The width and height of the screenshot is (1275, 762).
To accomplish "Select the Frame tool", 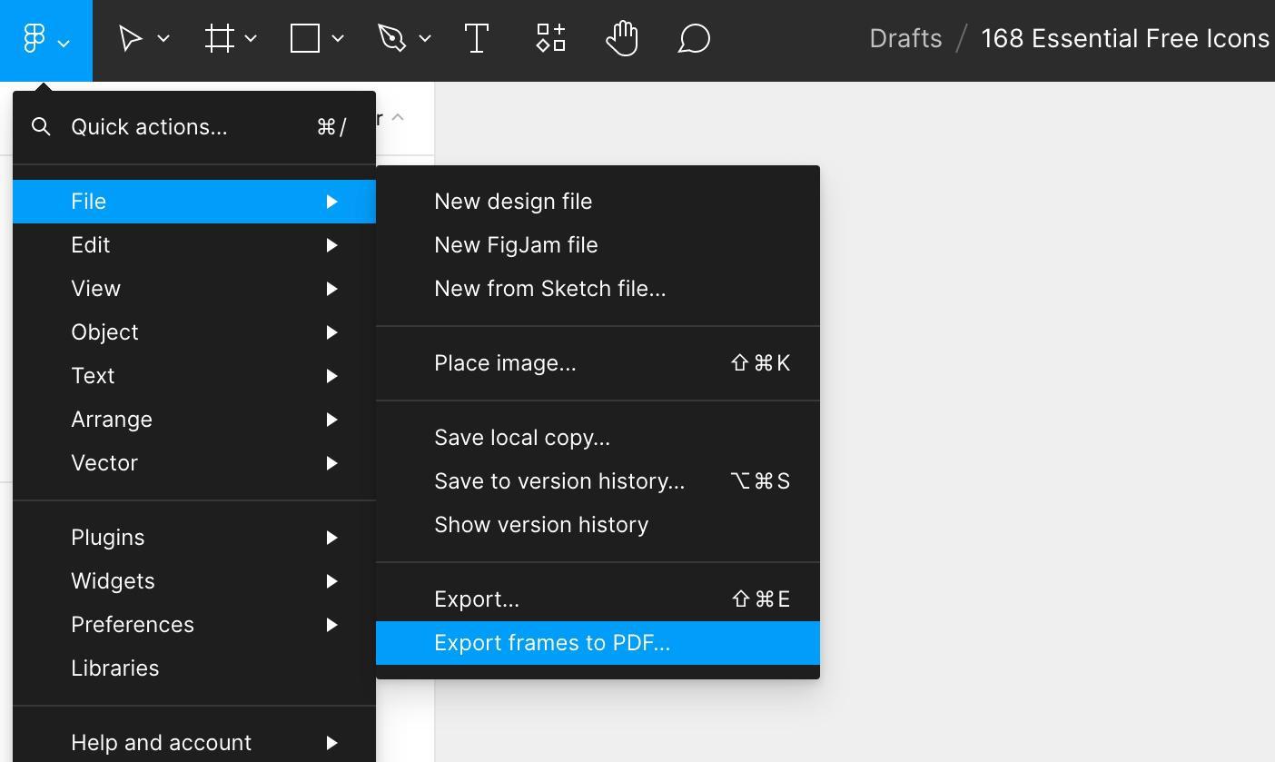I will 219,39.
